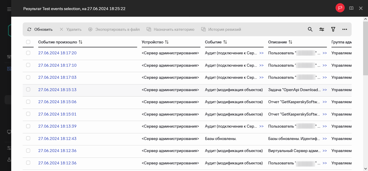The width and height of the screenshot is (368, 171).
Task: Open column settings sliders icon
Action: 322,29
